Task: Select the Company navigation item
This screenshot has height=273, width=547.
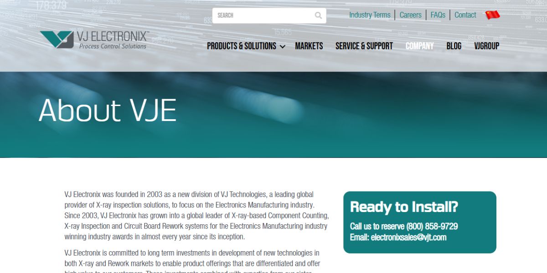Action: pyautogui.click(x=419, y=46)
